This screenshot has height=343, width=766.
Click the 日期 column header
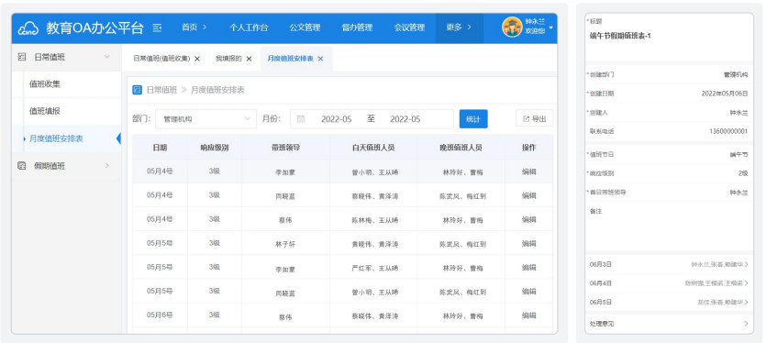[x=160, y=147]
